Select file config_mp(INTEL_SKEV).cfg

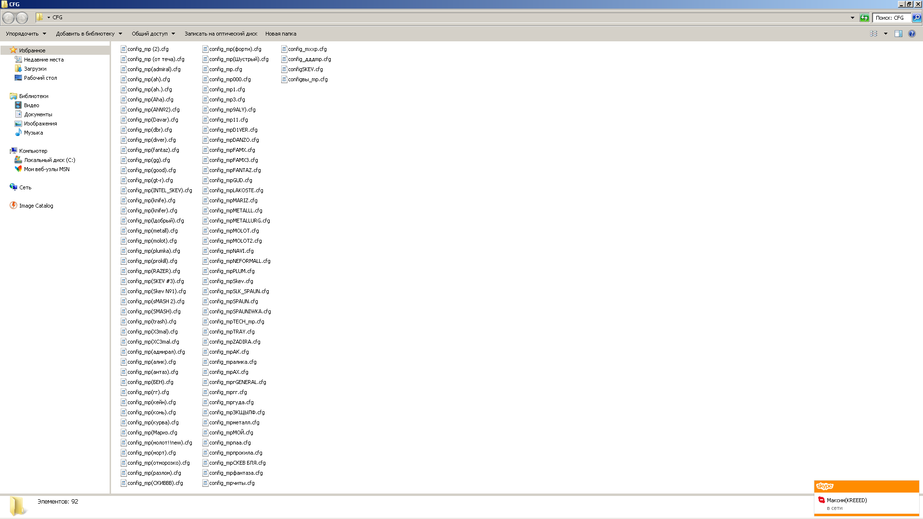(x=156, y=190)
